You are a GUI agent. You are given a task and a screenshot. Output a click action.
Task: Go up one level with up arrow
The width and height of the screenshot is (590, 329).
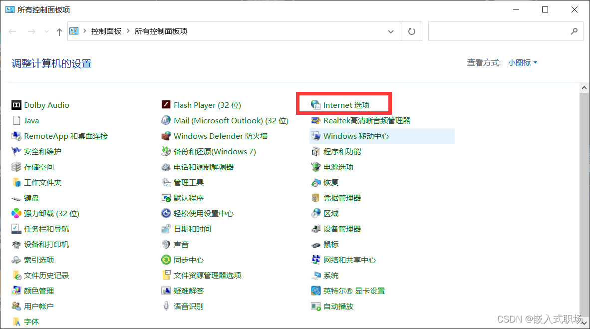pyautogui.click(x=59, y=32)
